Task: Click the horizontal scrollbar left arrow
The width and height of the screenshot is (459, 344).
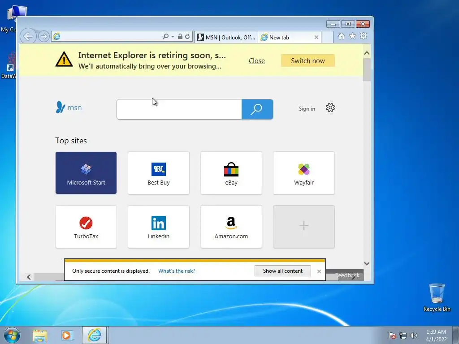Action: click(29, 277)
